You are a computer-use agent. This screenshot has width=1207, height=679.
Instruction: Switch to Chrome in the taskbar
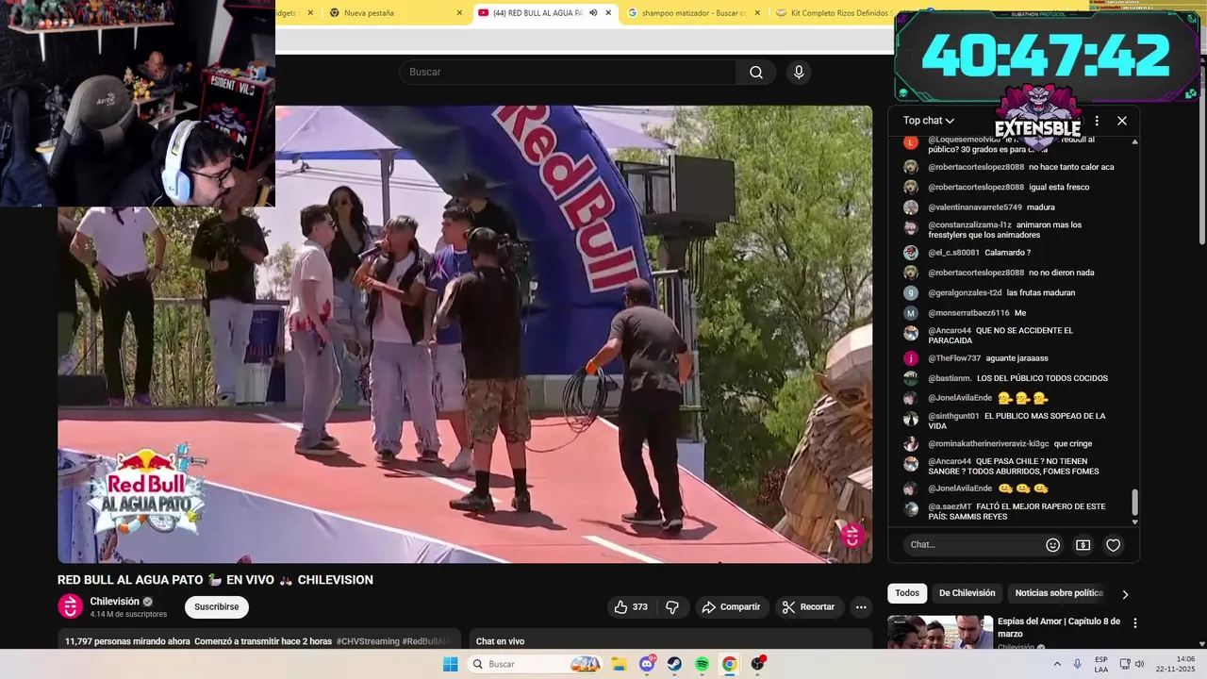point(729,664)
